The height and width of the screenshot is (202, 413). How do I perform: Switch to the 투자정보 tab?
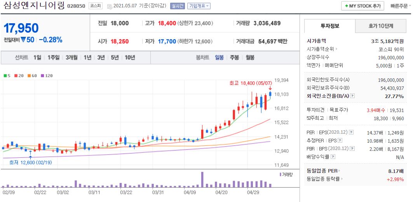330,26
